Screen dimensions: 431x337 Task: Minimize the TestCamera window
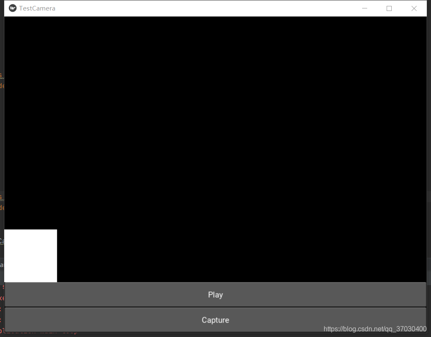(365, 8)
